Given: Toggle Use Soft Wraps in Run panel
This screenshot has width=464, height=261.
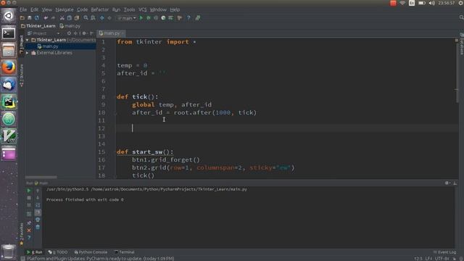Looking at the screenshot, I should tap(38, 204).
